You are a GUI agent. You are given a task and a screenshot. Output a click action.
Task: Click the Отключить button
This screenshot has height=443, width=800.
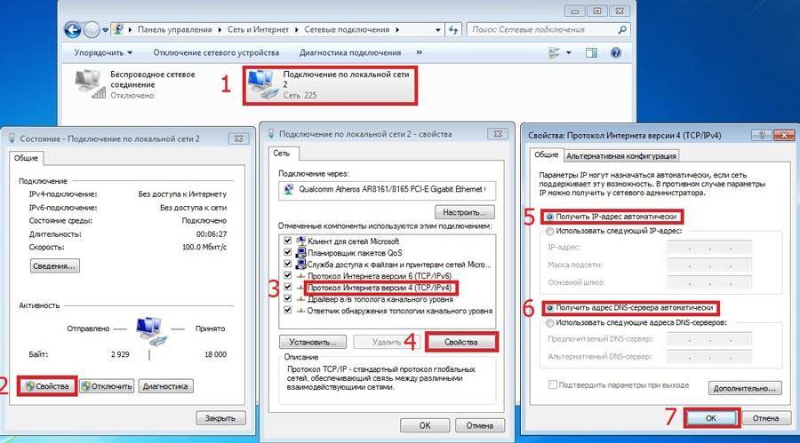point(107,386)
